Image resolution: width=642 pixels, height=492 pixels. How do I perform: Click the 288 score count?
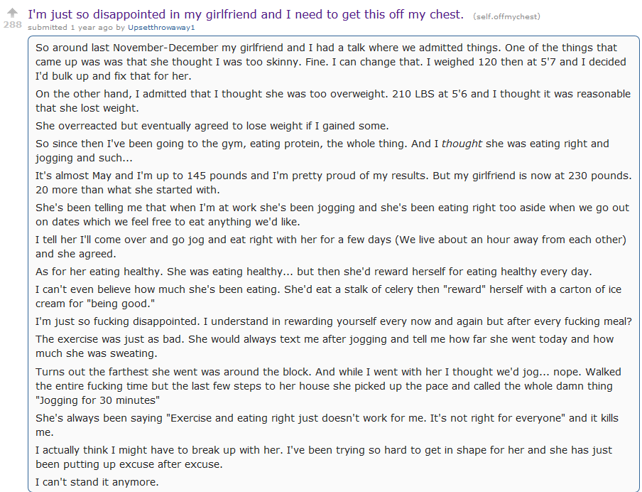(12, 25)
